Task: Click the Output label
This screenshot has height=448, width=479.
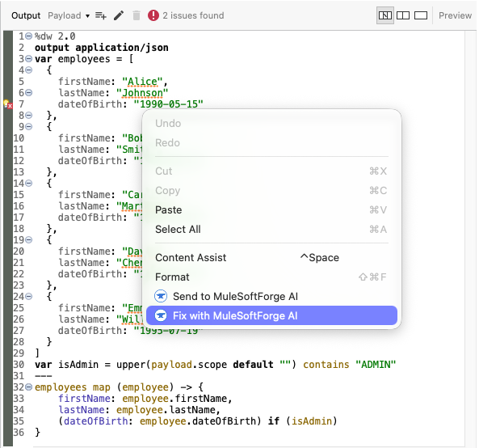Action: point(26,15)
